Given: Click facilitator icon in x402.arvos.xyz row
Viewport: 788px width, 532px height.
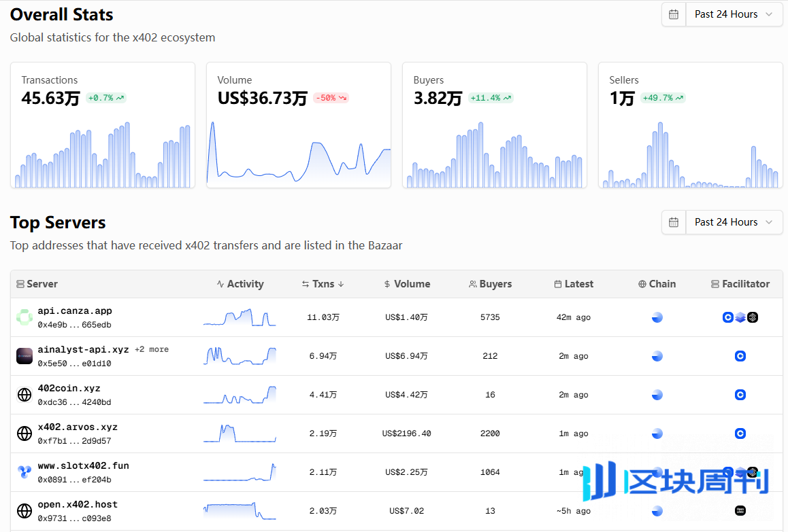Looking at the screenshot, I should point(740,433).
